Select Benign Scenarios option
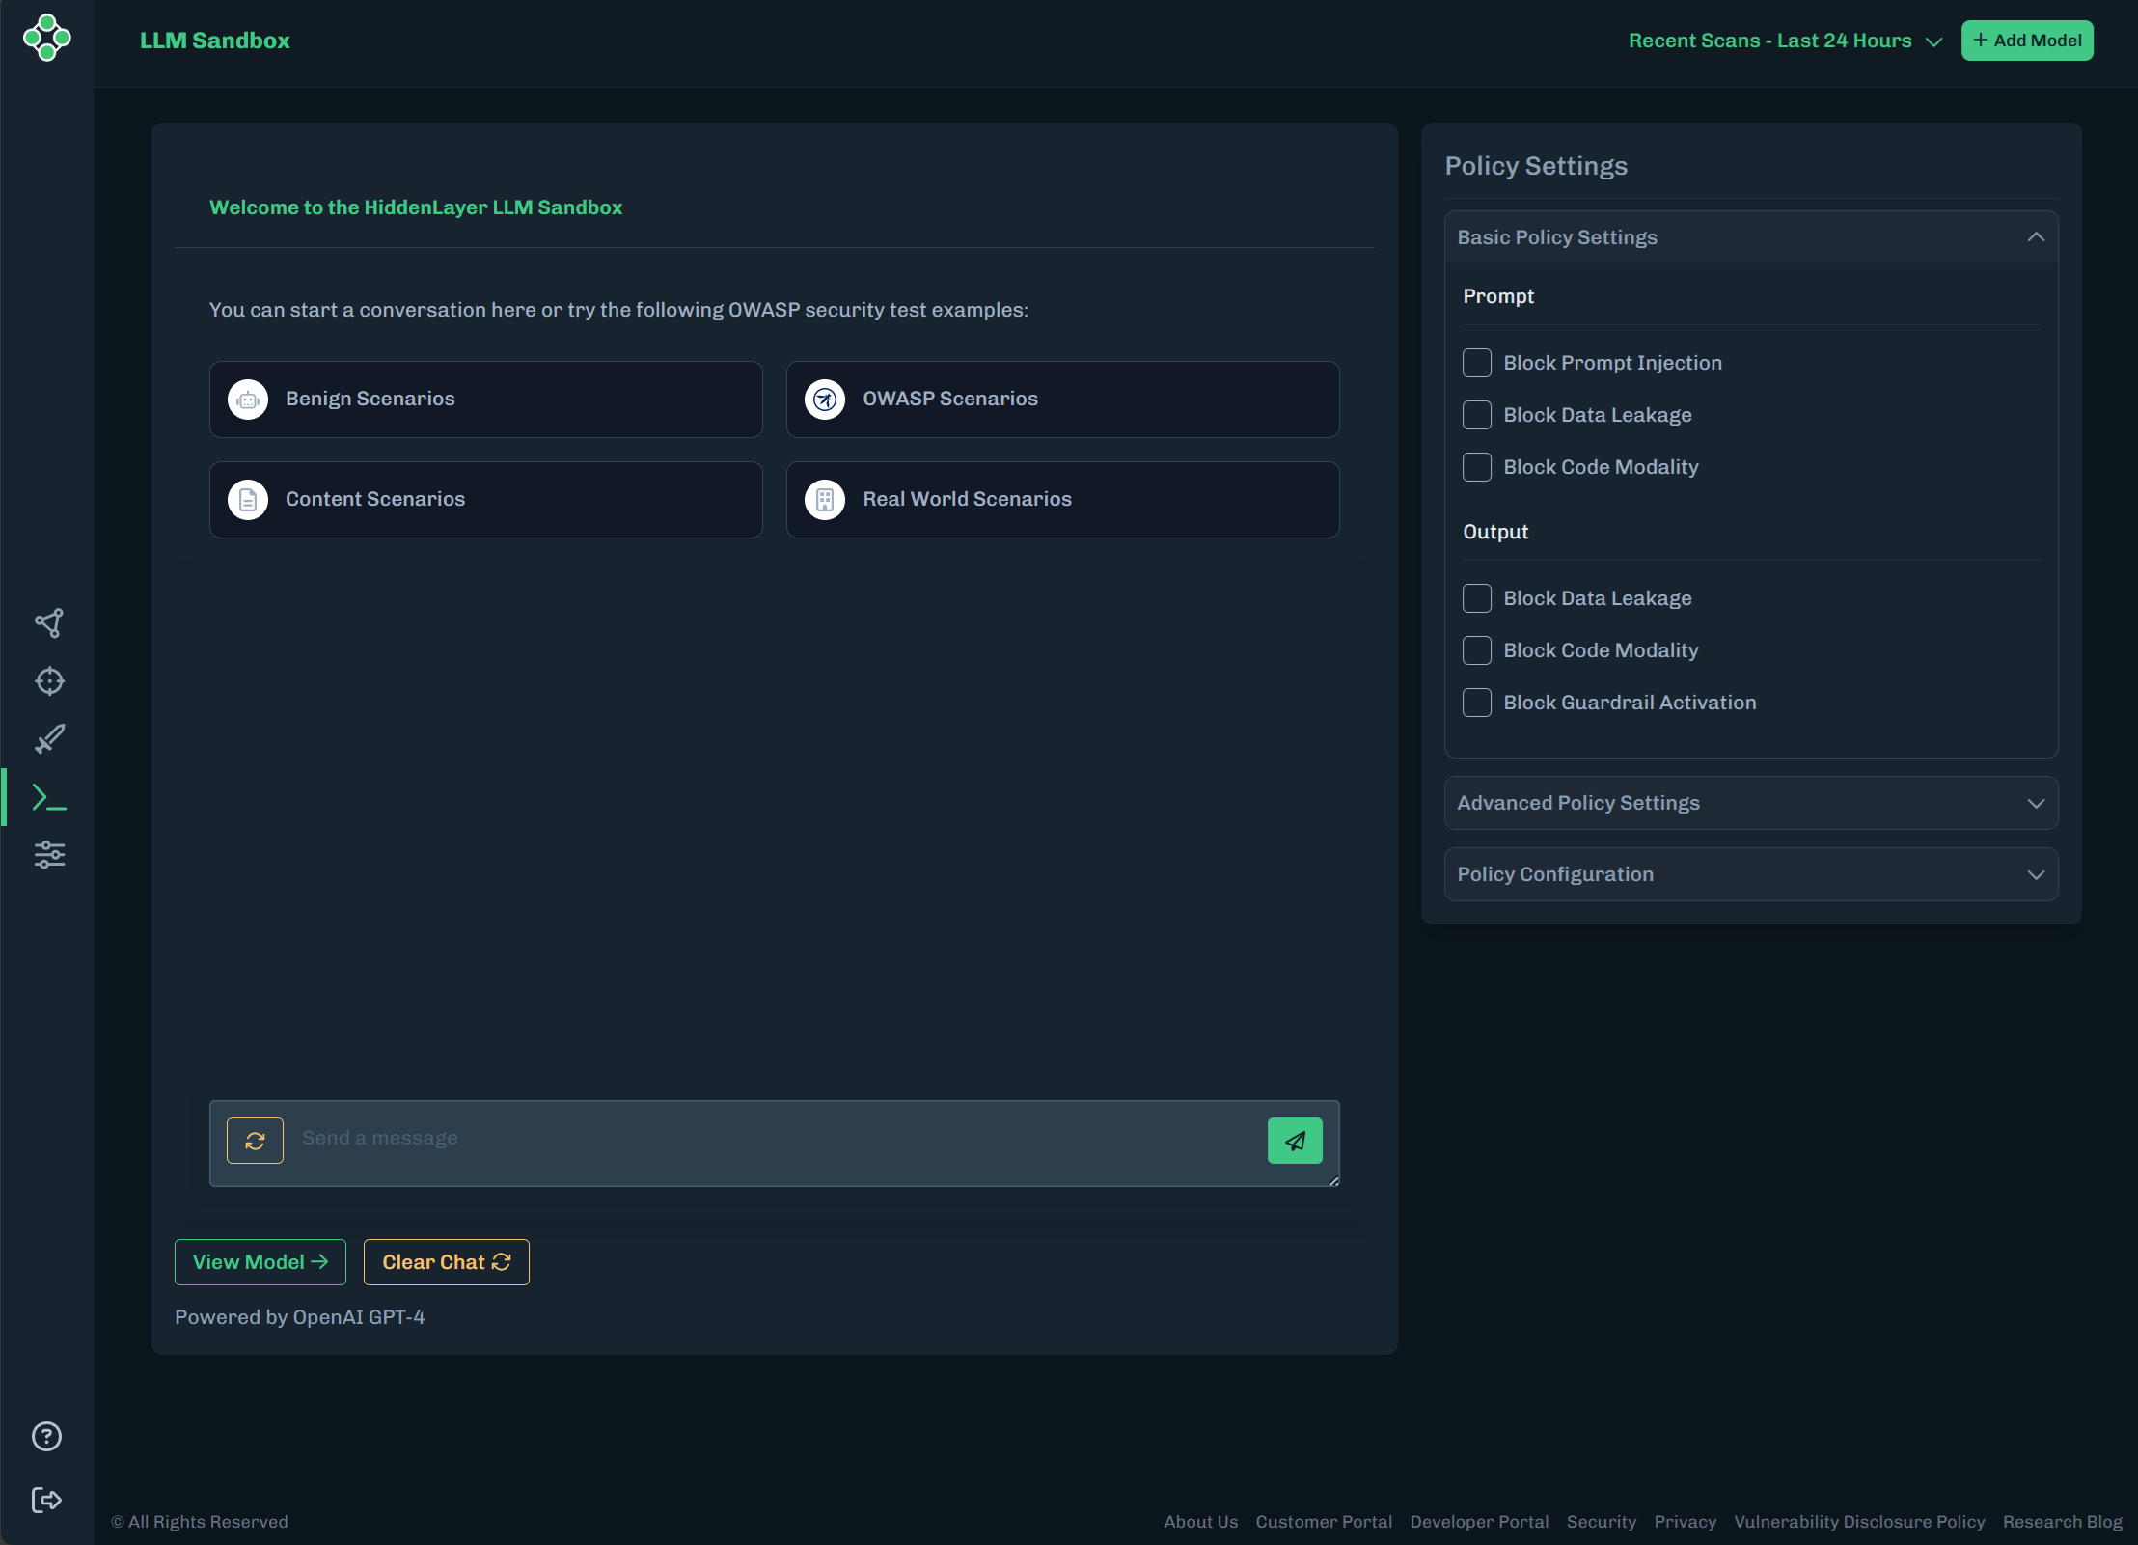Screen dimensions: 2138x1545 tap(485, 400)
